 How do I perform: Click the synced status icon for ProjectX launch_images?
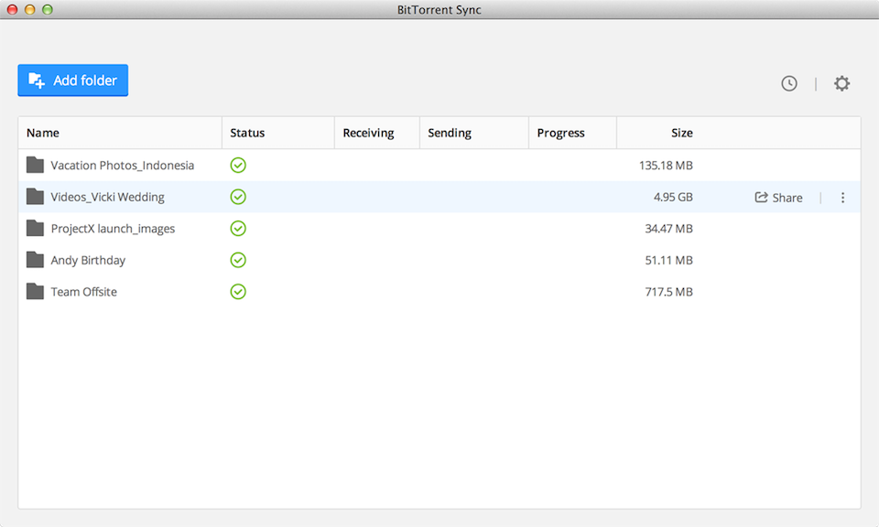tap(238, 229)
